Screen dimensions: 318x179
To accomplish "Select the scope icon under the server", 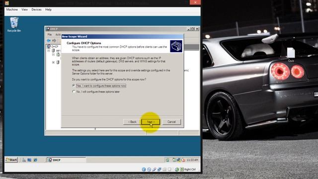I will 58,54.
